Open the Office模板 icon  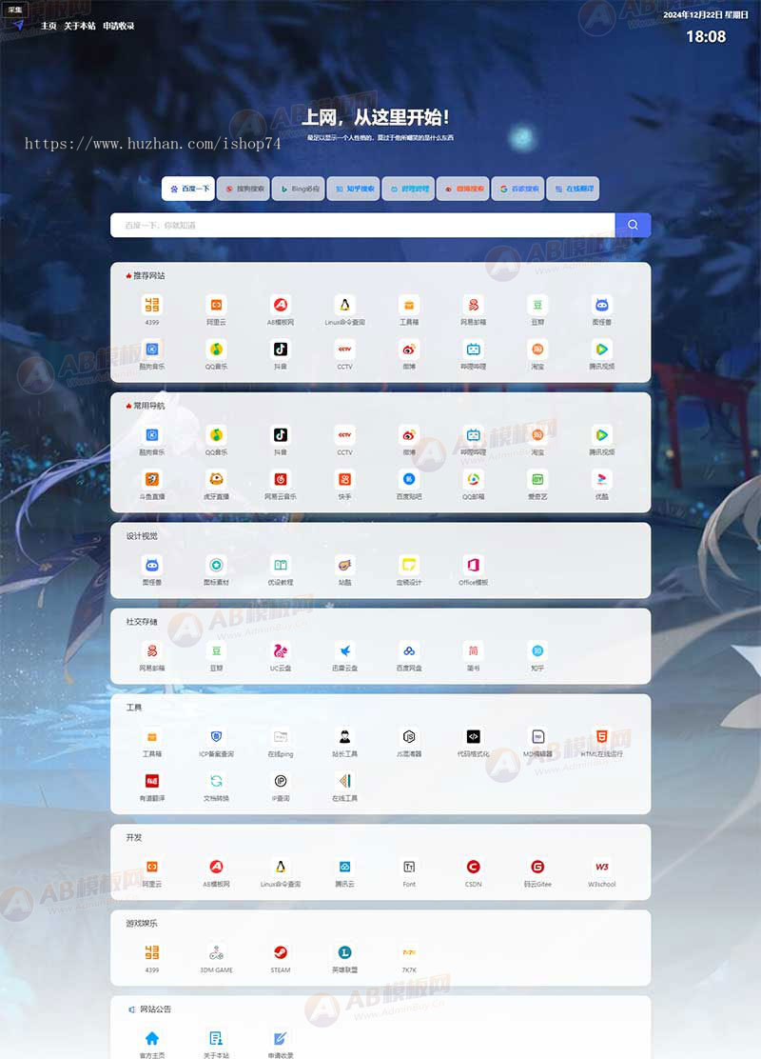(x=474, y=565)
